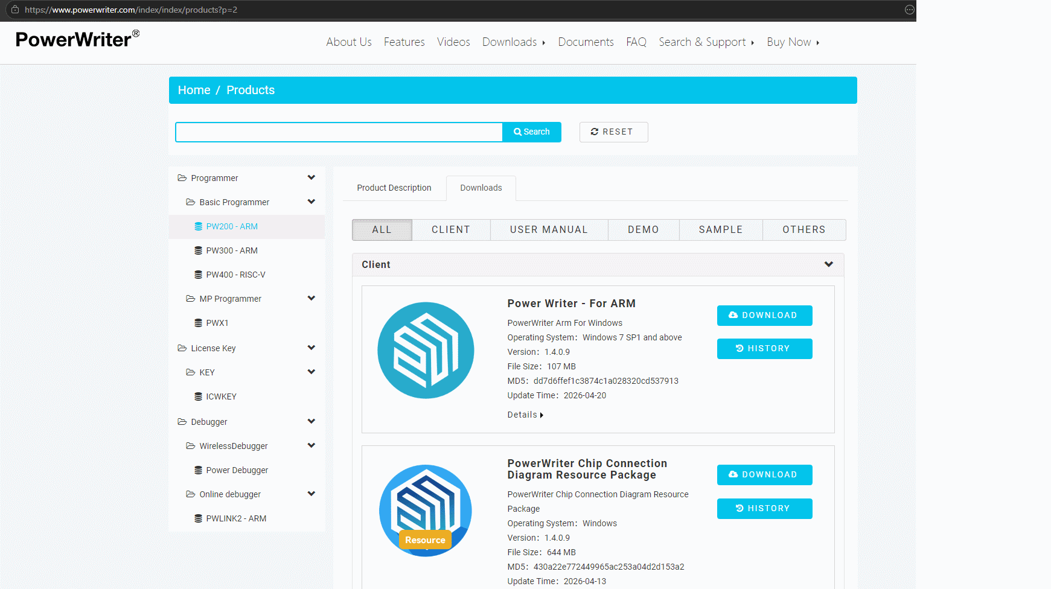Click the MD5 dd7d6ffef1c3874c1a028320cd537913 text
This screenshot has height=589, width=1051.
[593, 381]
